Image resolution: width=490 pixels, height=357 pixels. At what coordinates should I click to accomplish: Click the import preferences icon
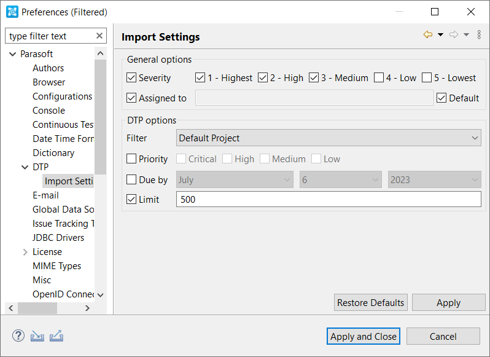click(37, 336)
